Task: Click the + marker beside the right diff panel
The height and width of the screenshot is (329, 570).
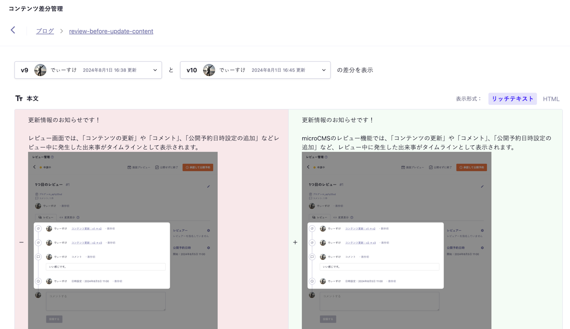Action: click(x=295, y=242)
